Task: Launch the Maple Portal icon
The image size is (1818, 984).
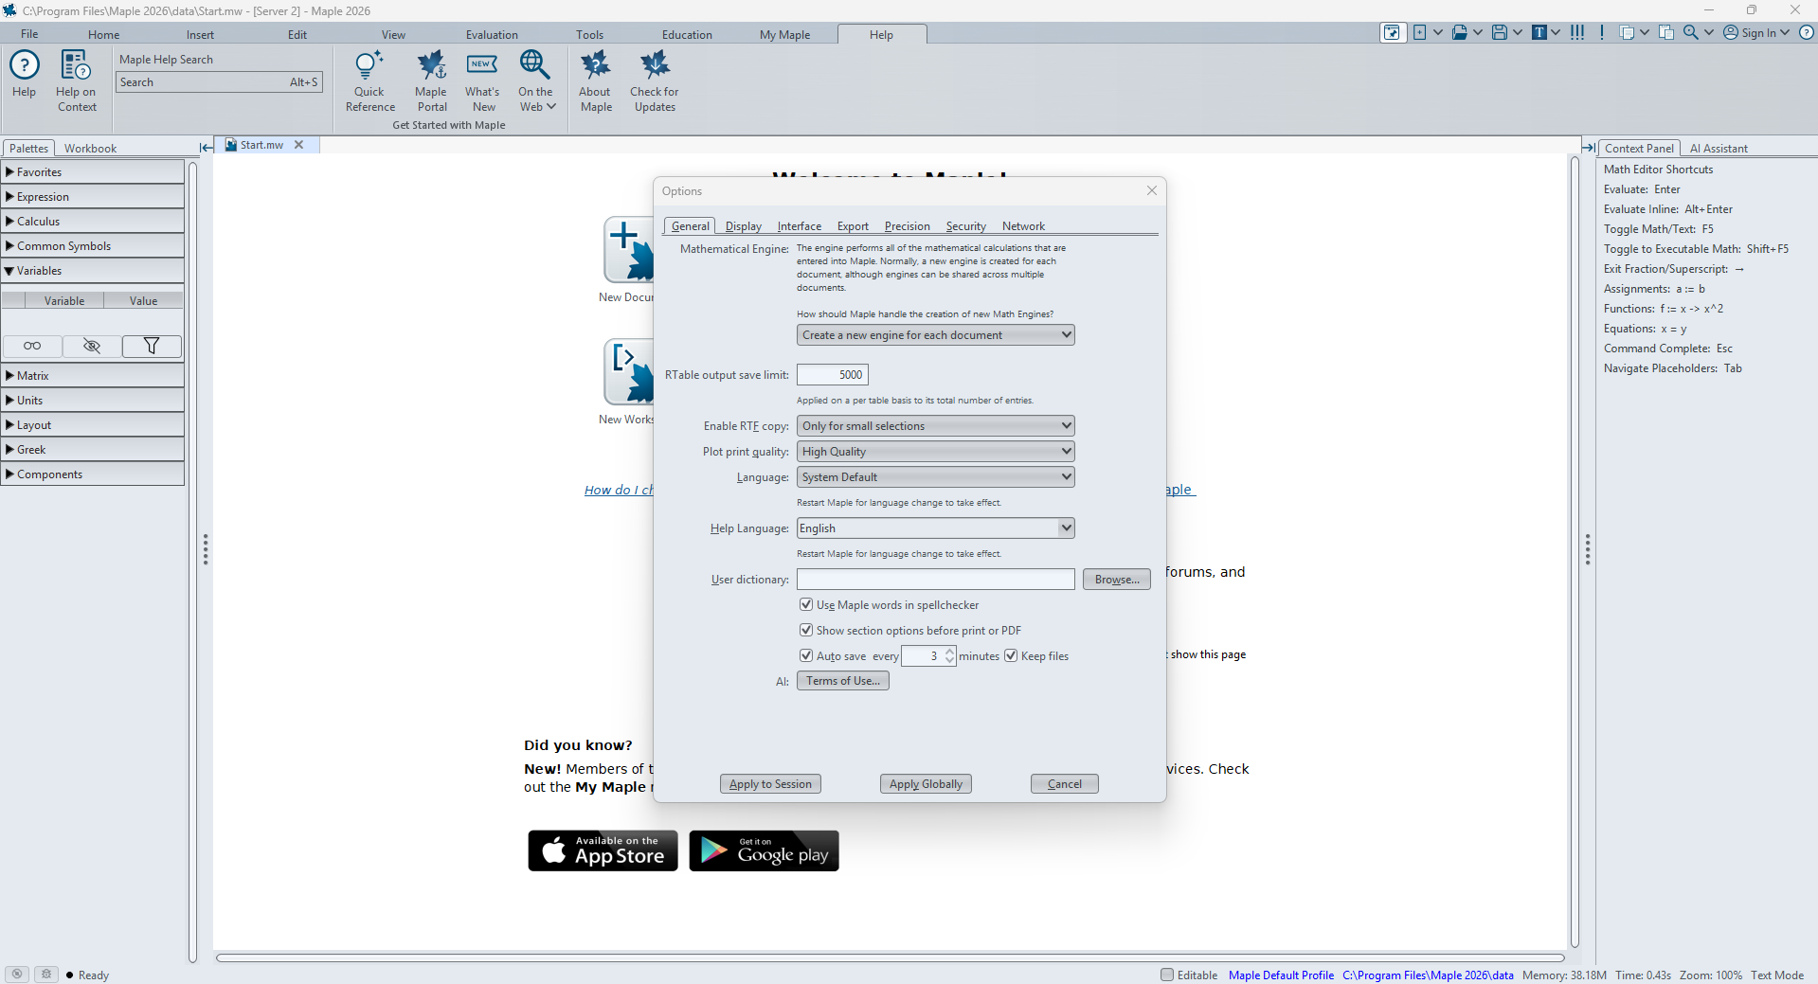Action: (432, 66)
